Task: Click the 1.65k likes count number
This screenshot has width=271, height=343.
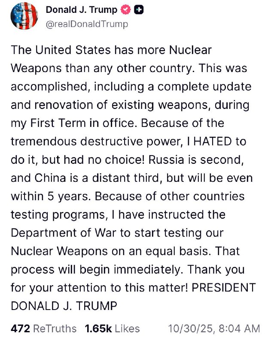Action: click(98, 329)
